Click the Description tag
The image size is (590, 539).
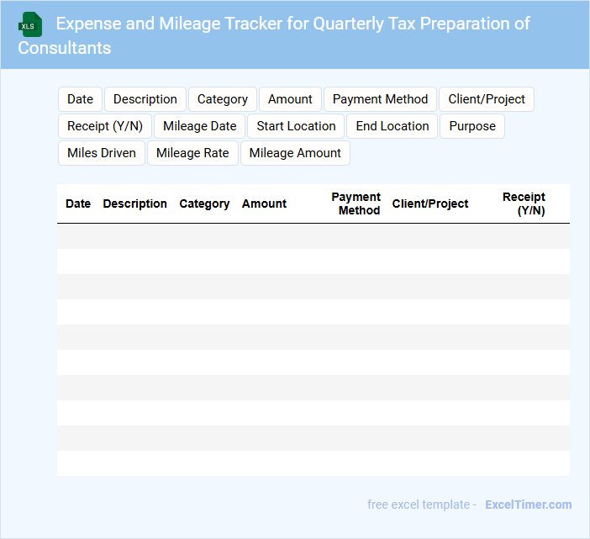[x=145, y=99]
